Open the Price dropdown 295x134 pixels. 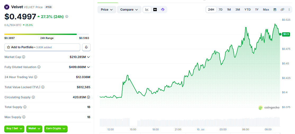[107, 10]
